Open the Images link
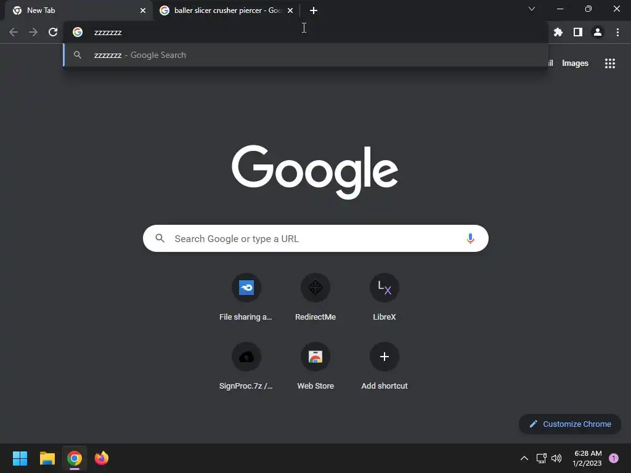Screen dimensions: 631x473 tap(575, 63)
